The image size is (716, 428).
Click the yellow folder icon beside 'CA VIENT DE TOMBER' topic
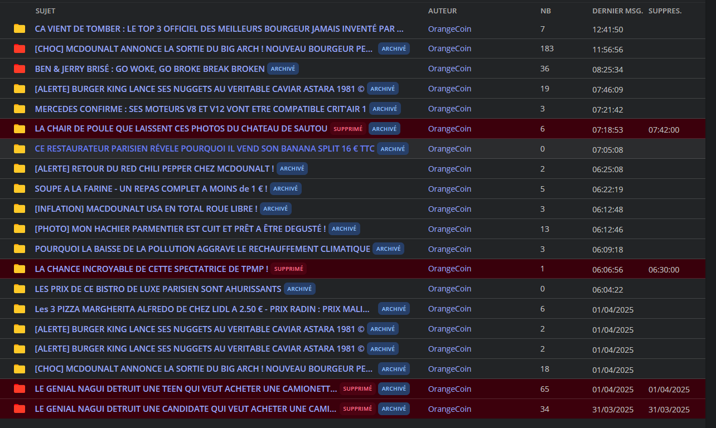point(20,28)
